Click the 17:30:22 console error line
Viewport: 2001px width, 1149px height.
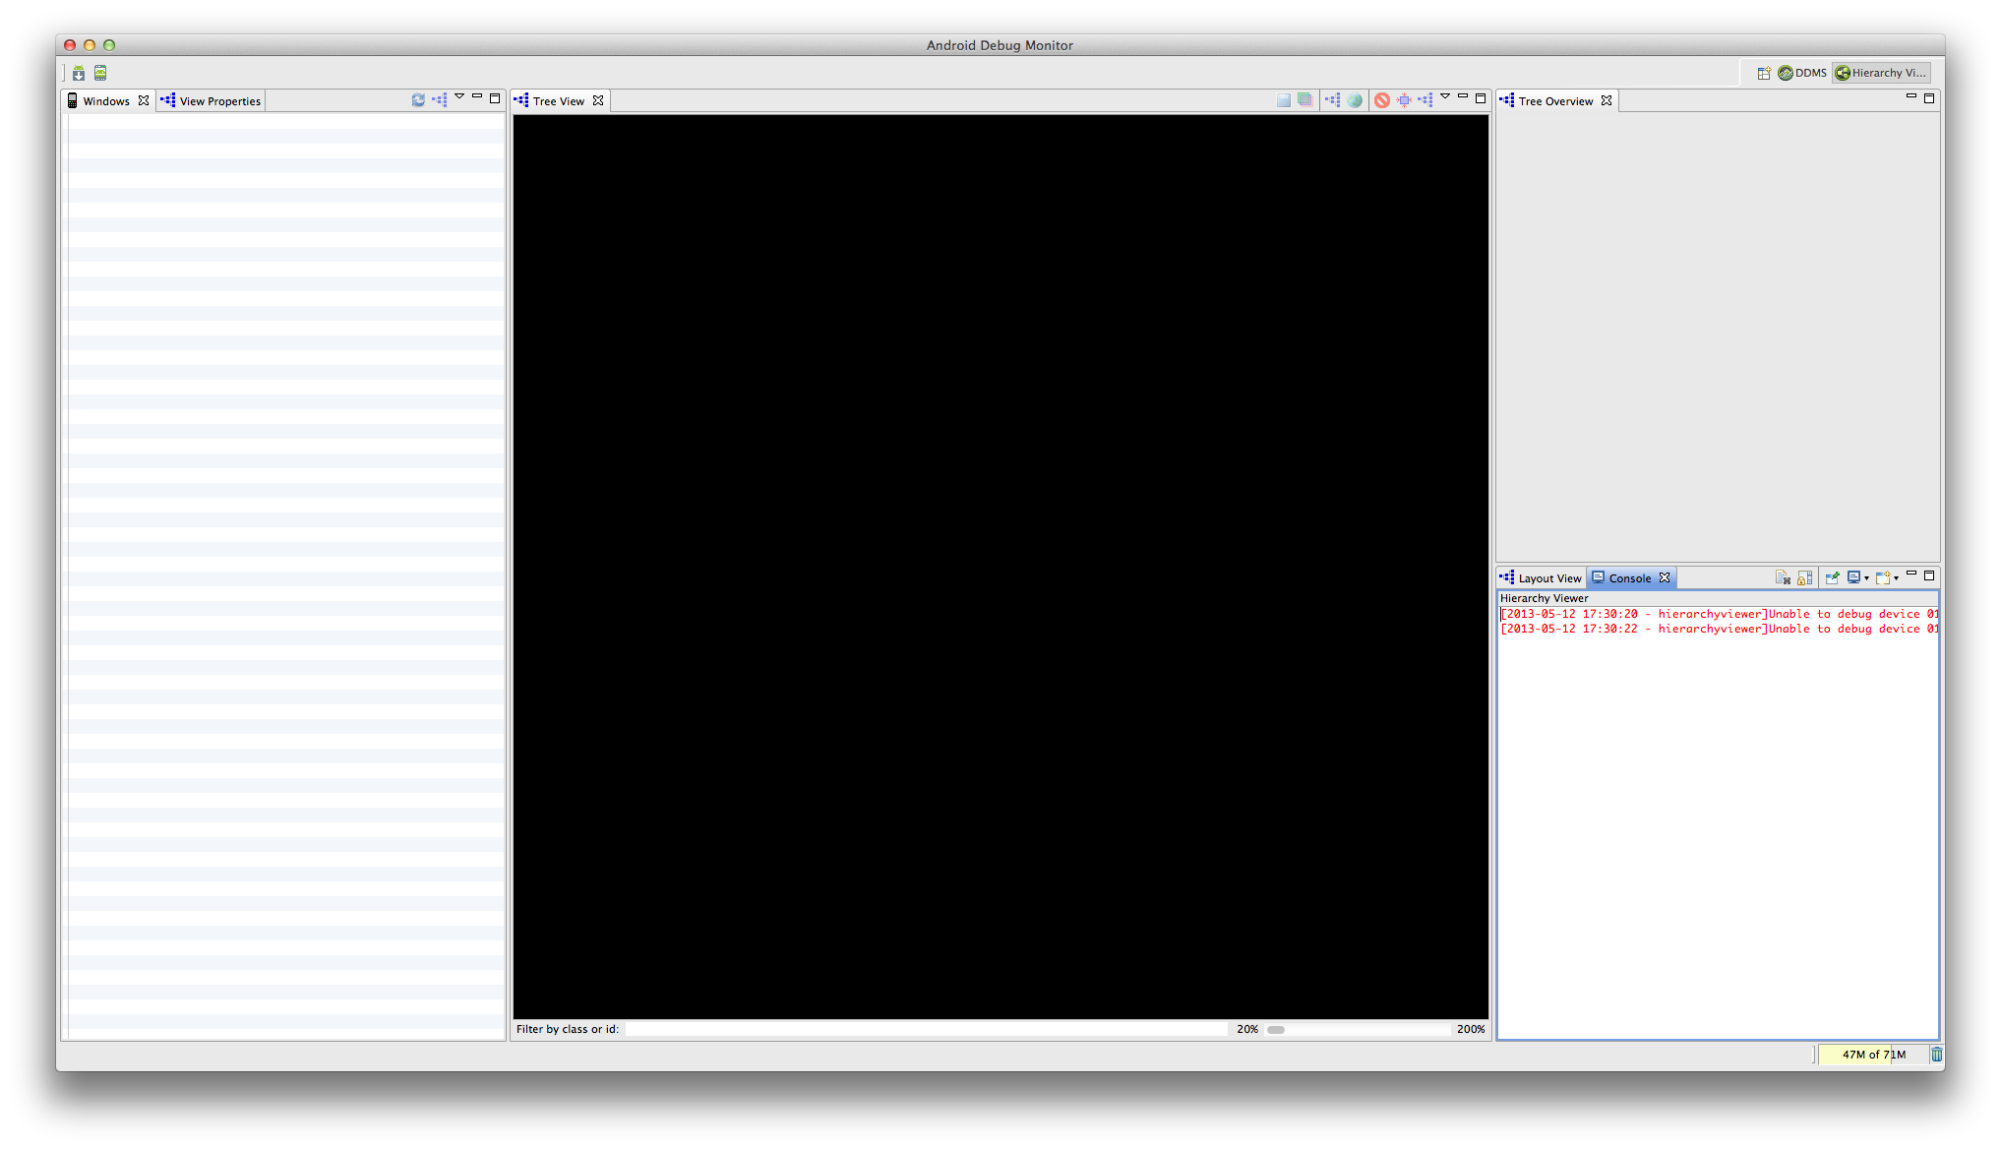(x=1719, y=629)
